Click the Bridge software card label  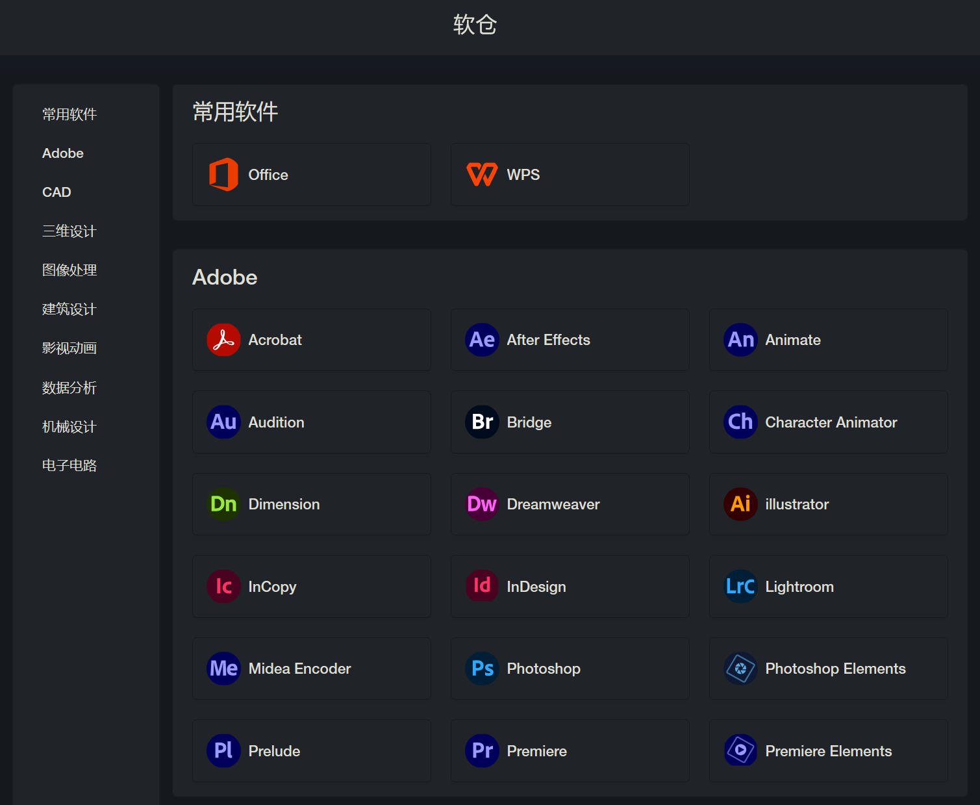coord(529,422)
